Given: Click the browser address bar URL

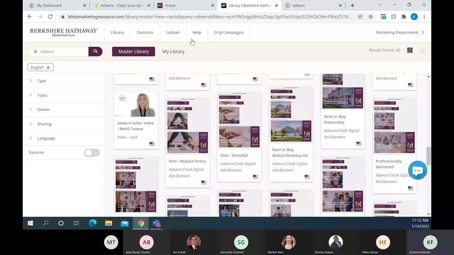Looking at the screenshot, I should [x=210, y=17].
